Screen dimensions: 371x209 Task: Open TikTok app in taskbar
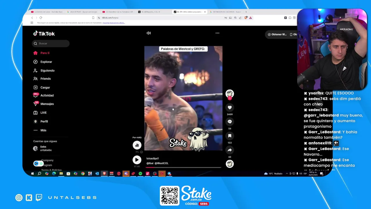coord(148,174)
